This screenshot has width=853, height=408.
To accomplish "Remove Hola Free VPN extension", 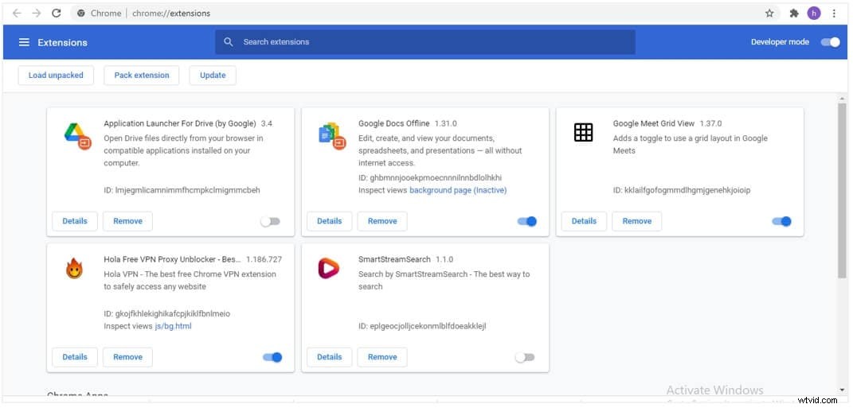I will (x=128, y=357).
